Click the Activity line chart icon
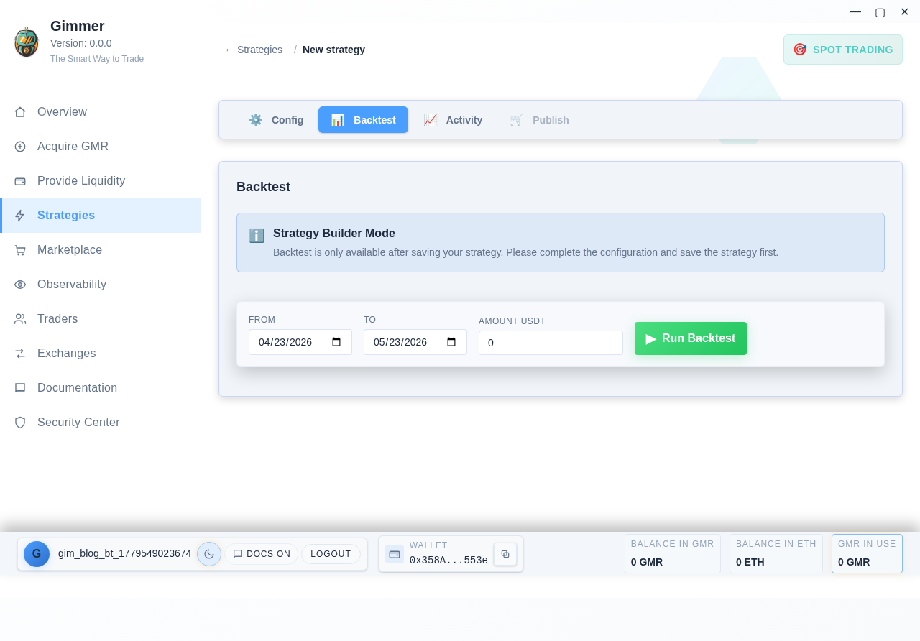Viewport: 920px width, 641px height. pyautogui.click(x=431, y=120)
